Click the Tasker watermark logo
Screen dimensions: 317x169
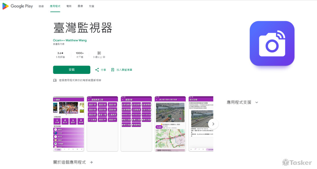point(297,162)
